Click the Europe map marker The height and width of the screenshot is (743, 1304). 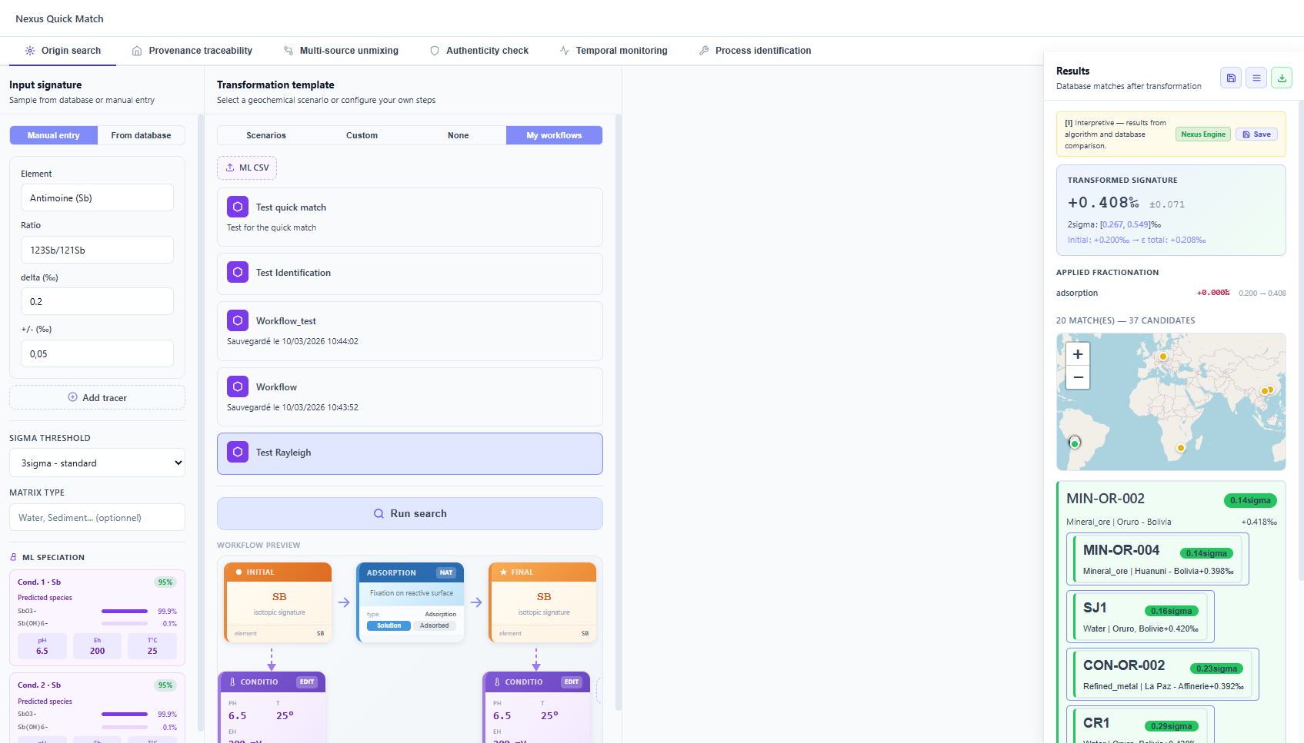coord(1163,357)
